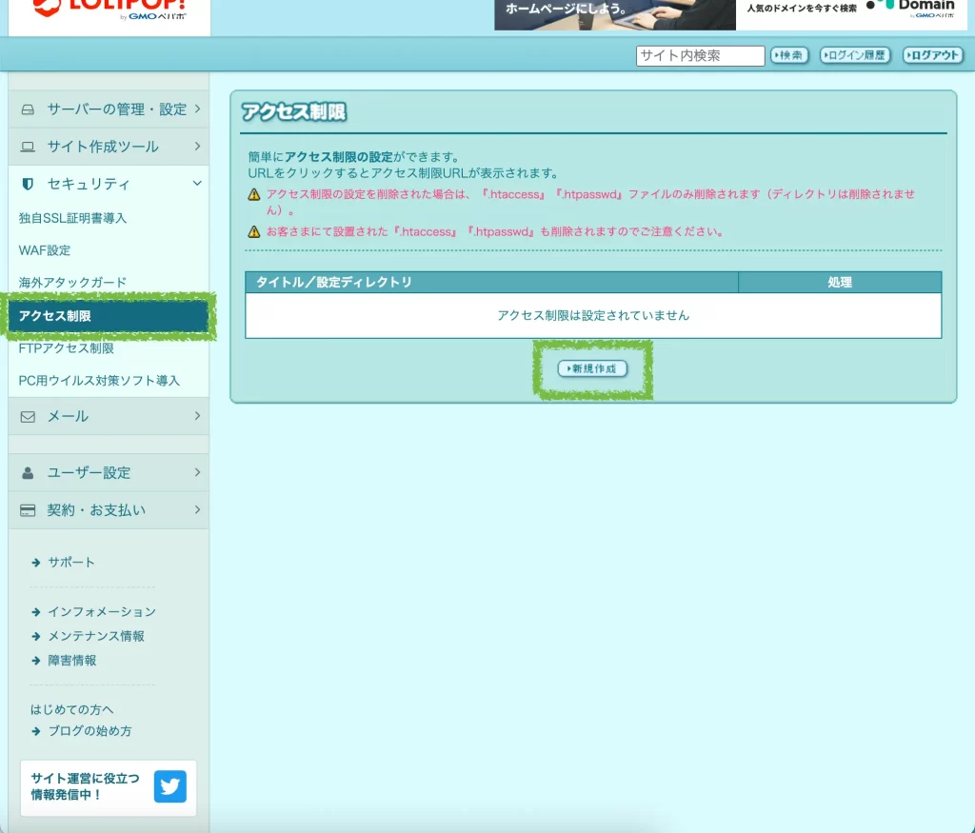The image size is (975, 833).
Task: Click the サイト内検索 search field
Action: (x=700, y=56)
